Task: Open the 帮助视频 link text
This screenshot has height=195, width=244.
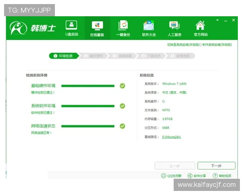Action: (225, 176)
